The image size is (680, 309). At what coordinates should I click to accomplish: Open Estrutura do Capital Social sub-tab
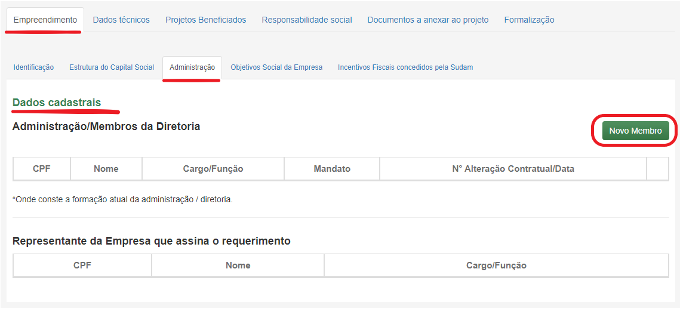(x=112, y=67)
